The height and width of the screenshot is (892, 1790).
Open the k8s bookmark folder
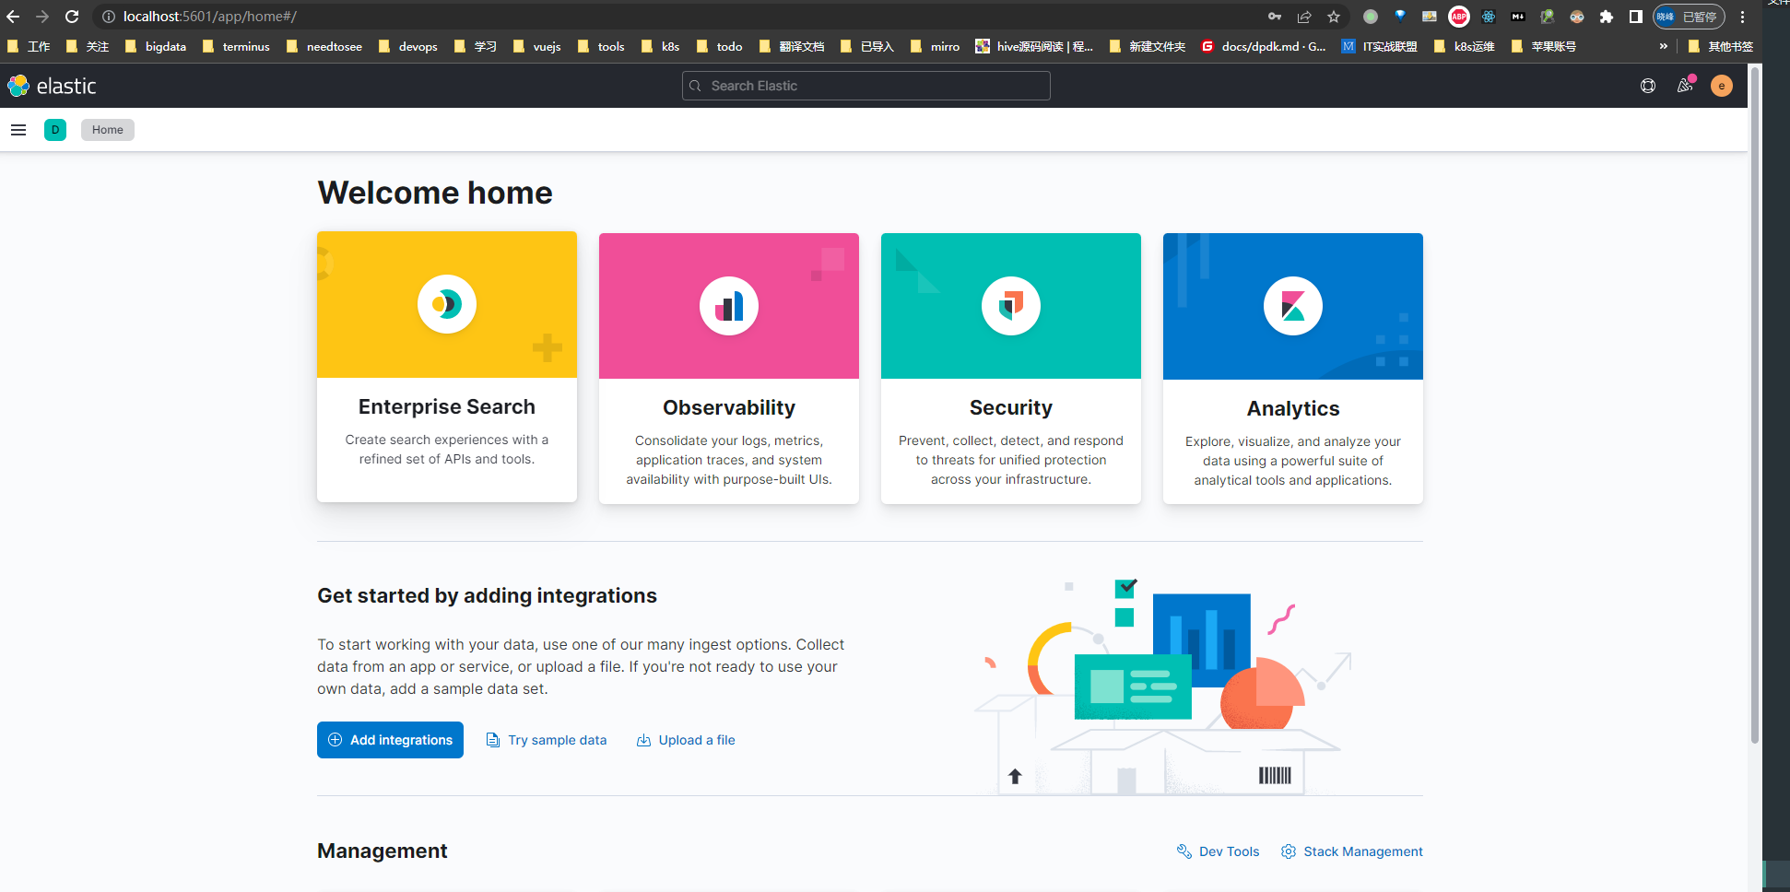coord(661,46)
